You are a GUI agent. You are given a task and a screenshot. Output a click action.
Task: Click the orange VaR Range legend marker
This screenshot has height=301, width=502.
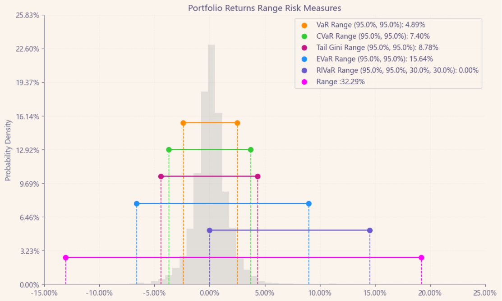click(304, 25)
